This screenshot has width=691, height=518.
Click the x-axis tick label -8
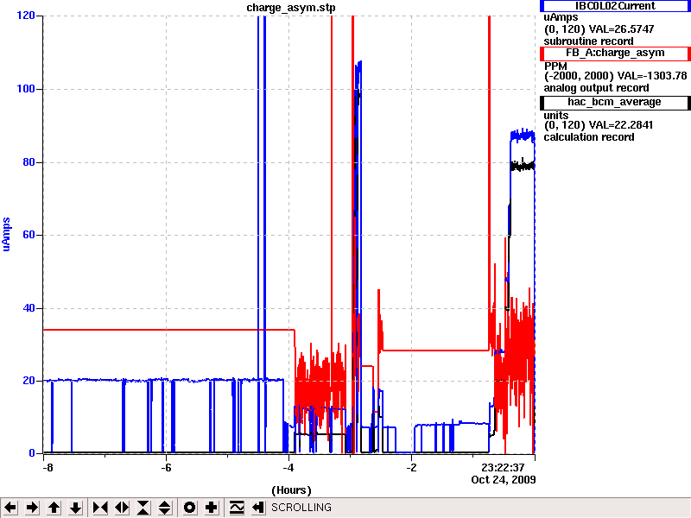[48, 468]
